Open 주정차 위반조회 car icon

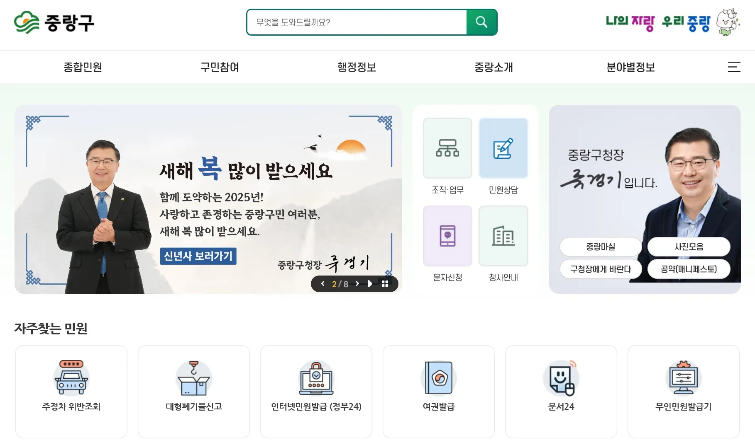pyautogui.click(x=71, y=377)
